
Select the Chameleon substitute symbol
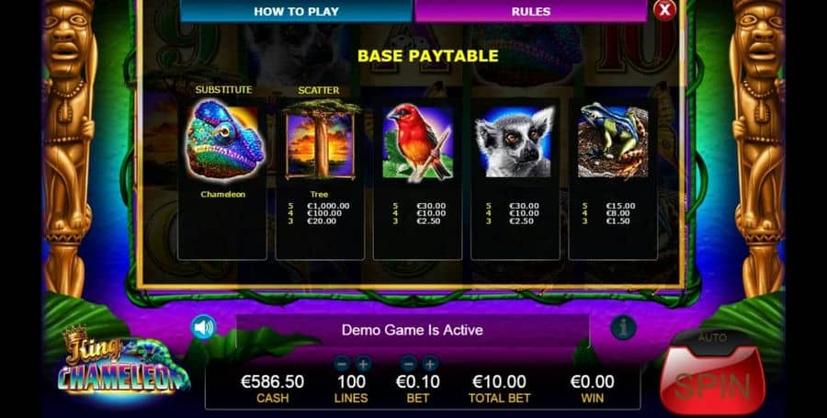(224, 141)
